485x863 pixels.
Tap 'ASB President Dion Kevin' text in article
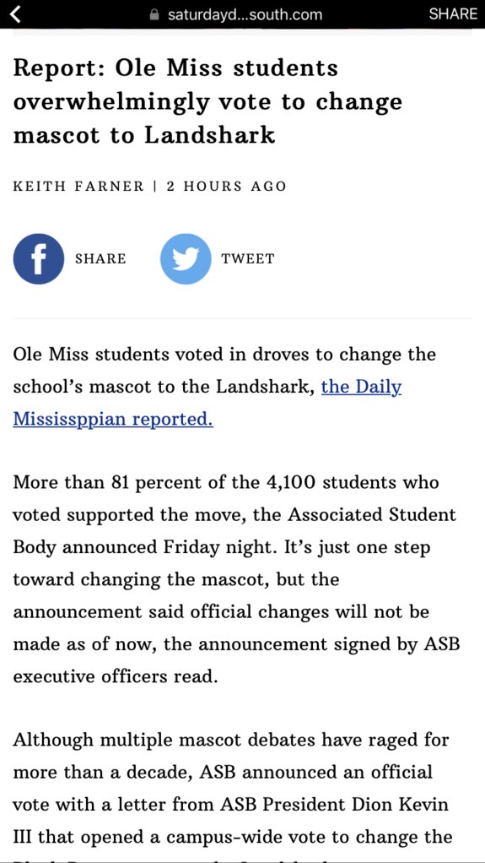[x=334, y=805]
